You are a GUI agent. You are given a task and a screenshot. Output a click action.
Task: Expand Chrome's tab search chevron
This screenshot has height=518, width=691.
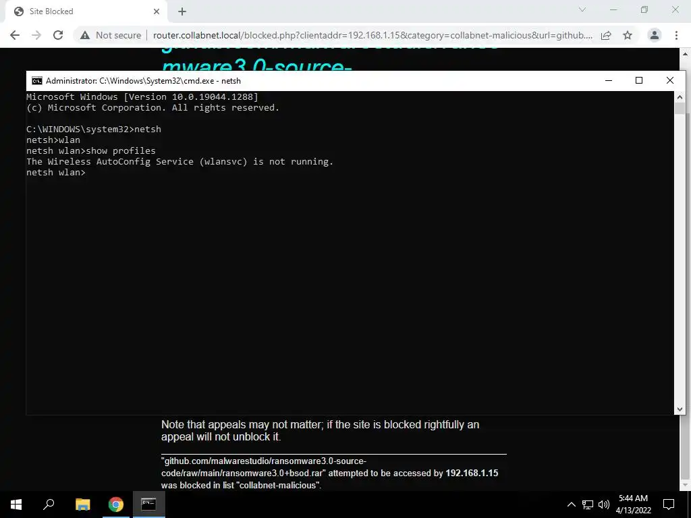point(582,9)
